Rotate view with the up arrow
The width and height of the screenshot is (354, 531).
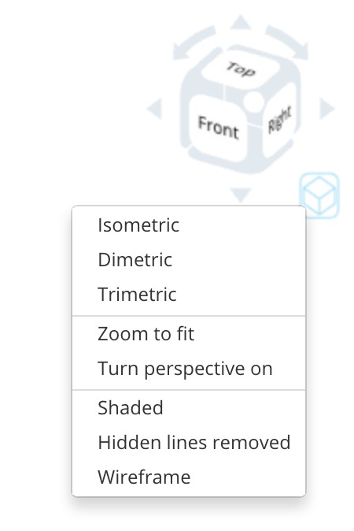pyautogui.click(x=241, y=22)
